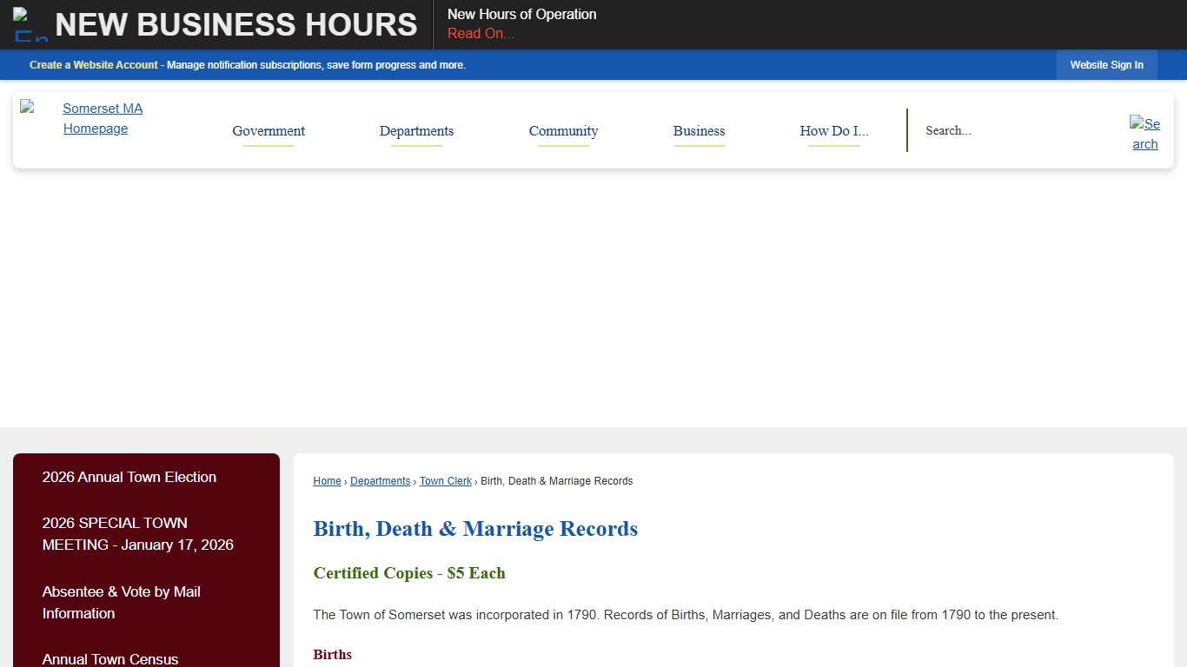Click the Website Sign In button
The height and width of the screenshot is (667, 1187).
pyautogui.click(x=1106, y=64)
